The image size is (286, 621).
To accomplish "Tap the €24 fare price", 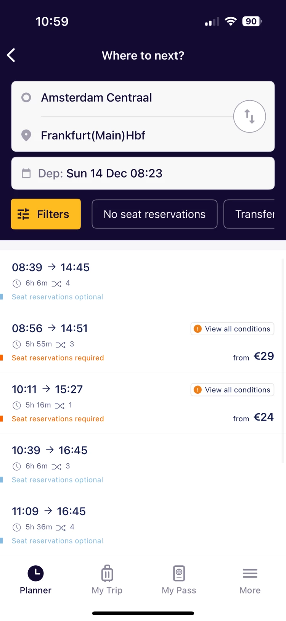I will 264,417.
